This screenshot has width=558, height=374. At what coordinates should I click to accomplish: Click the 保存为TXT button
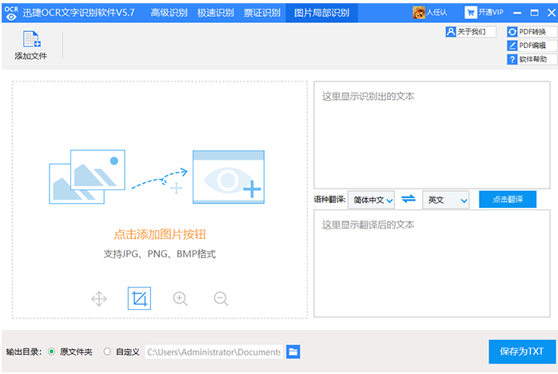click(x=521, y=352)
